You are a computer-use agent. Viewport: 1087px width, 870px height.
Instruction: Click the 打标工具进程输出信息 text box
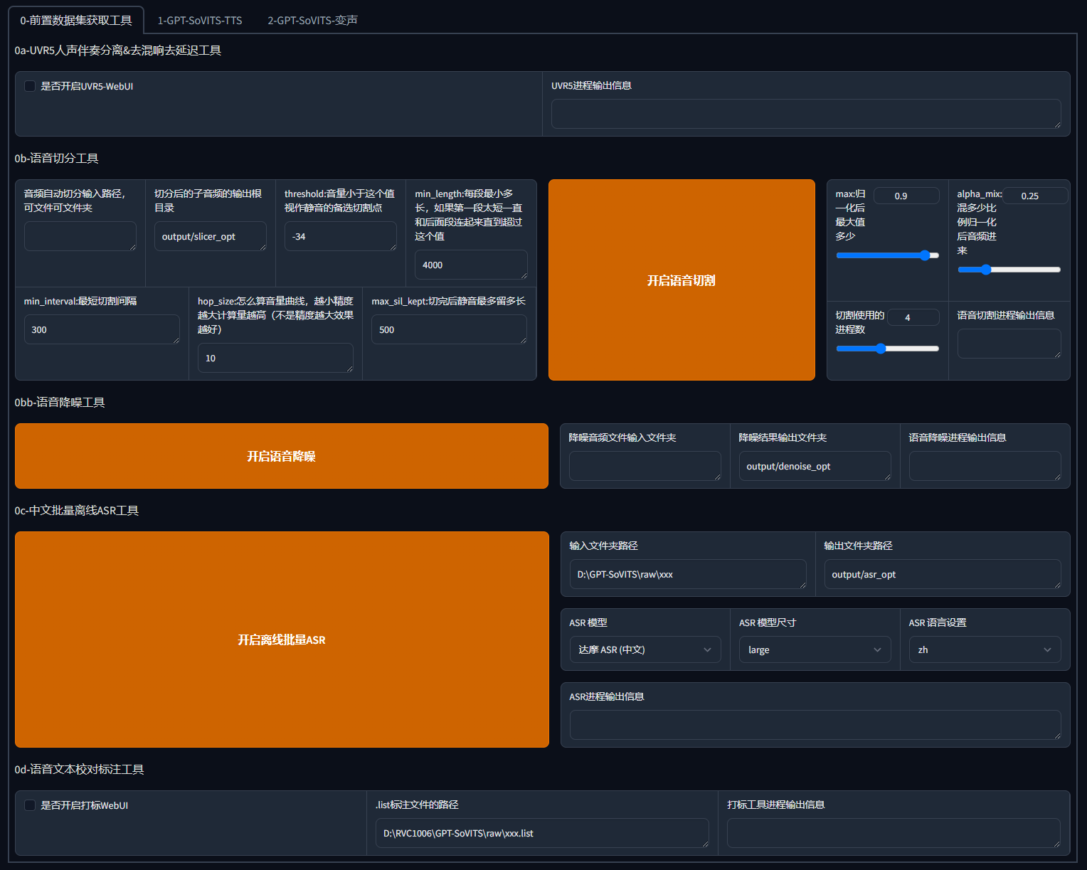pos(894,833)
